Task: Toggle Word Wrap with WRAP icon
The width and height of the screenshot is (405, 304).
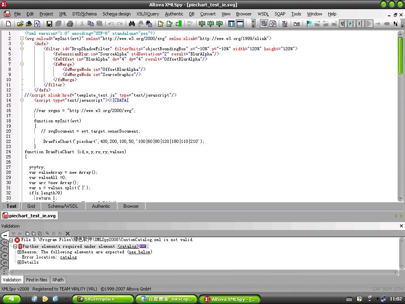Action: point(264,24)
